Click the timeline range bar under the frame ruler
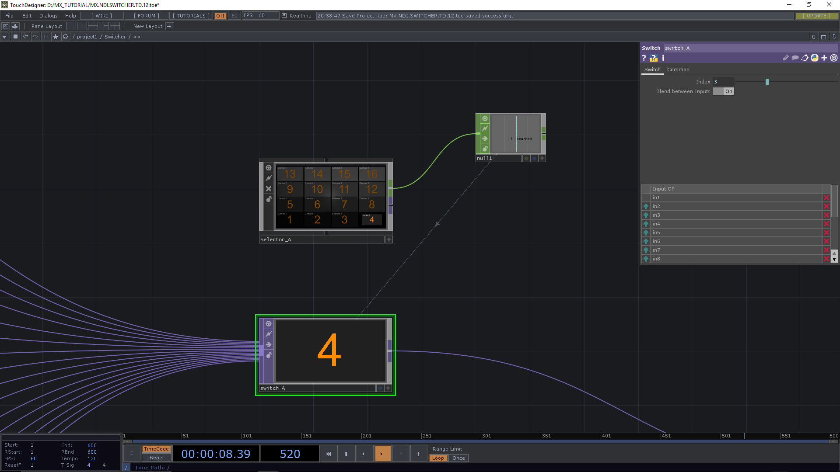 point(480,441)
